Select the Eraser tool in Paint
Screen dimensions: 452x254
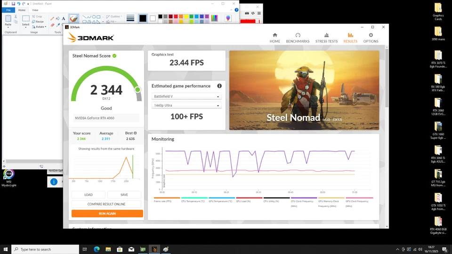pyautogui.click(x=52, y=25)
